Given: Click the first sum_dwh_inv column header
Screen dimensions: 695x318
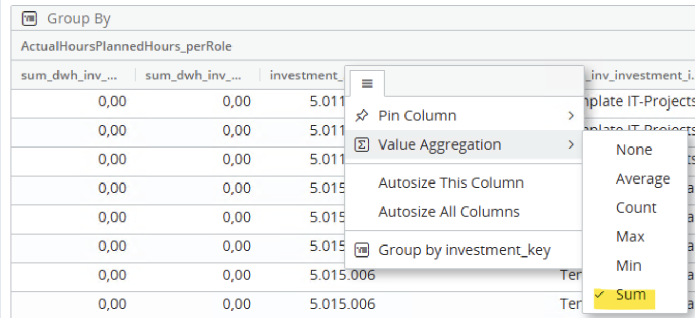Looking at the screenshot, I should tap(69, 76).
